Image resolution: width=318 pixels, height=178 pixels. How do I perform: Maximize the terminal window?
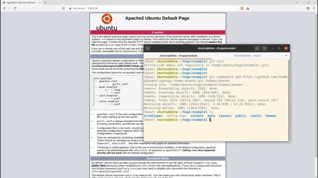(279, 48)
